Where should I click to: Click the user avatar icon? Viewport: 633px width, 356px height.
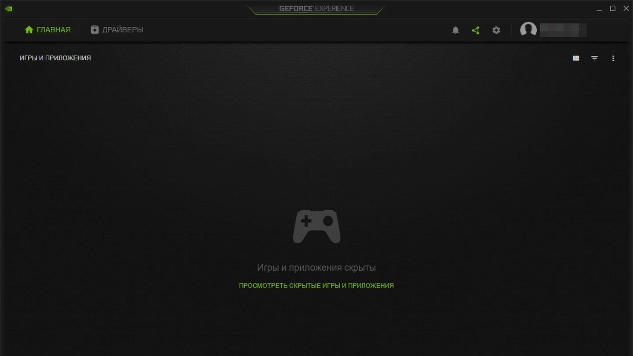point(528,30)
